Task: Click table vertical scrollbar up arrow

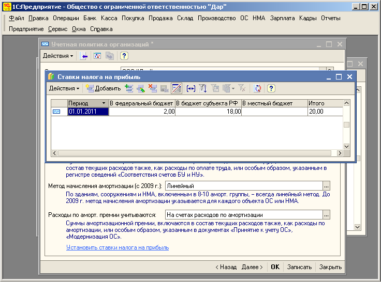Action: 346,103
